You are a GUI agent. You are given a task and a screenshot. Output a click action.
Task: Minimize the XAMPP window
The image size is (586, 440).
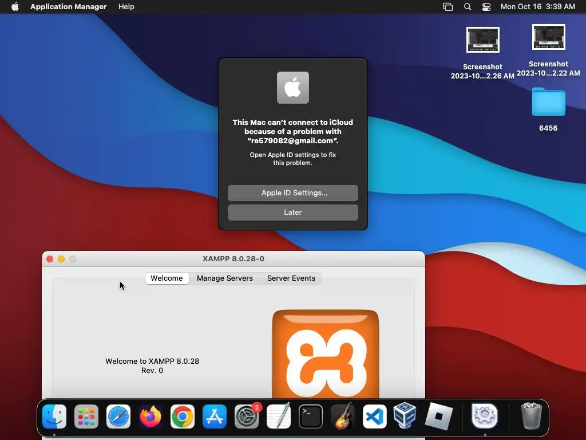(61, 259)
